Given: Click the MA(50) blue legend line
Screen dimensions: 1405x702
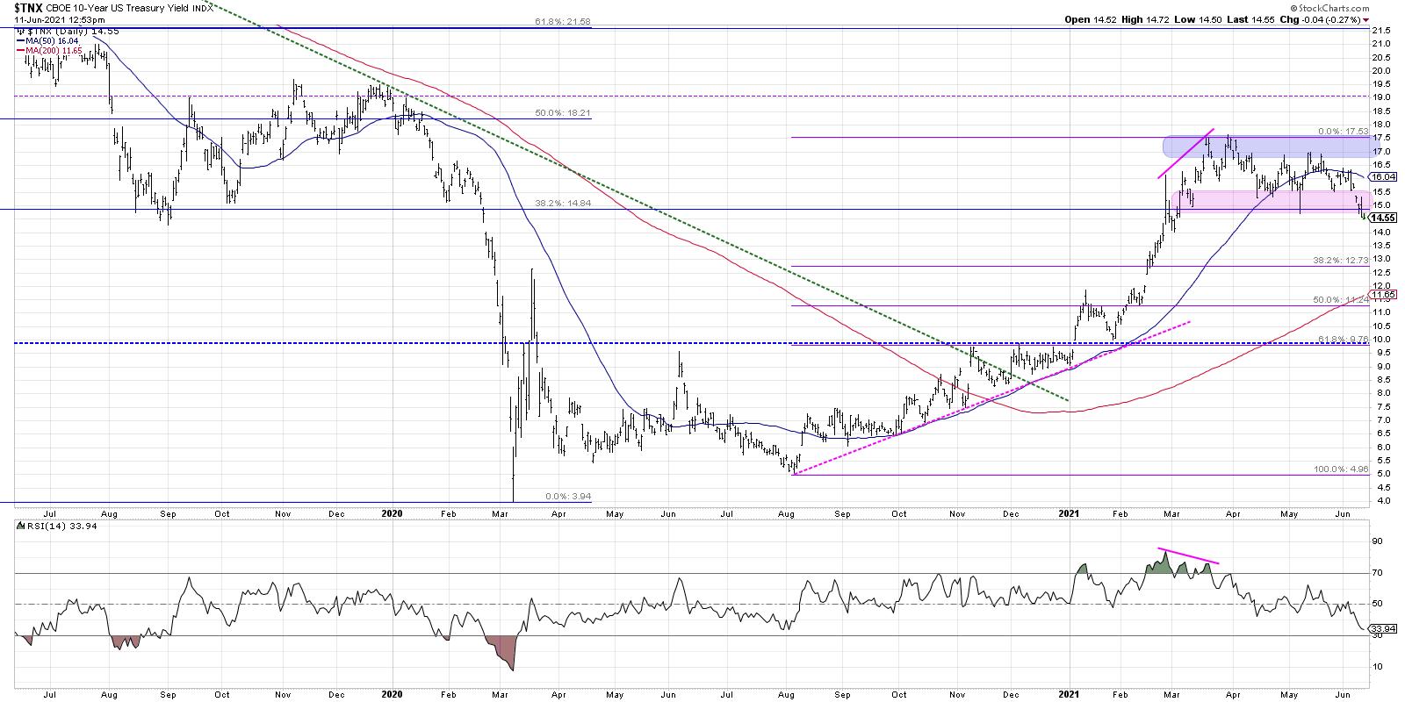Looking at the screenshot, I should (18, 41).
